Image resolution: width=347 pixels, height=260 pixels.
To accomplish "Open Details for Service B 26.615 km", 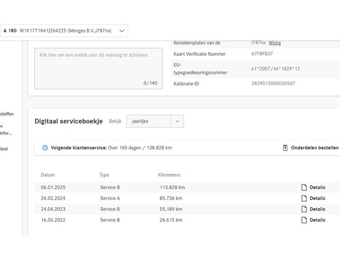I will click(x=317, y=220).
